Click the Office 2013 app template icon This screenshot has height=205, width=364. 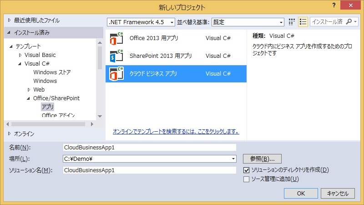(116, 38)
